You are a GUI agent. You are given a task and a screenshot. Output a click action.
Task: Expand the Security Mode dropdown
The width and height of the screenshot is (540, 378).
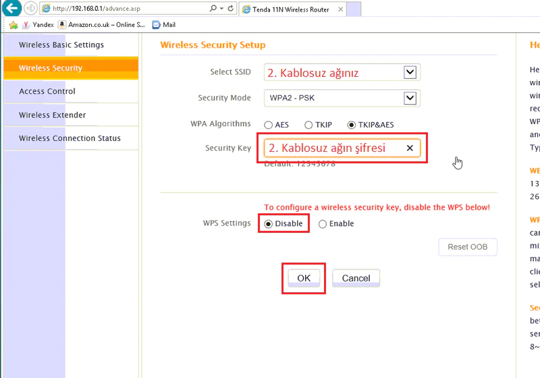pos(410,98)
